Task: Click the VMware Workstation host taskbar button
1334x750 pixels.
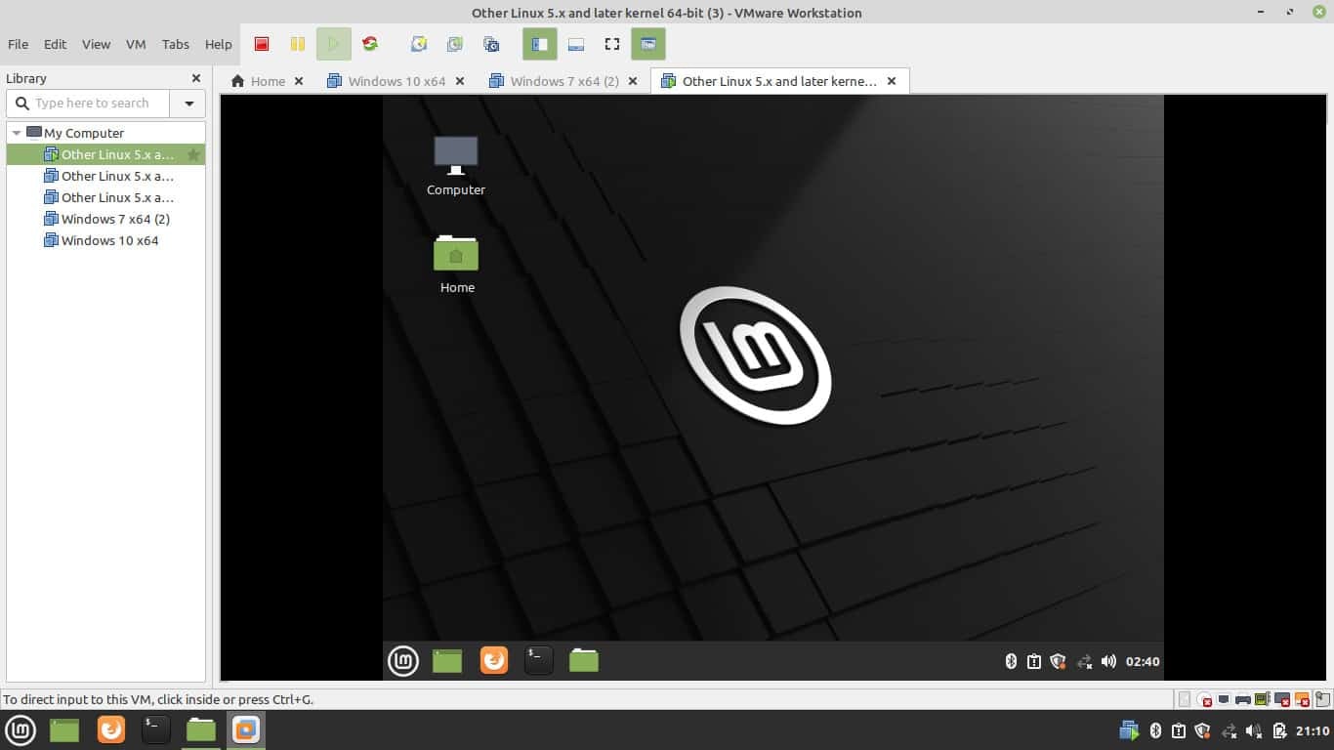Action: pos(246,729)
